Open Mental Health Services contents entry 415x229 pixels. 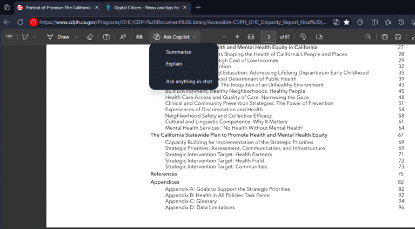(x=234, y=127)
